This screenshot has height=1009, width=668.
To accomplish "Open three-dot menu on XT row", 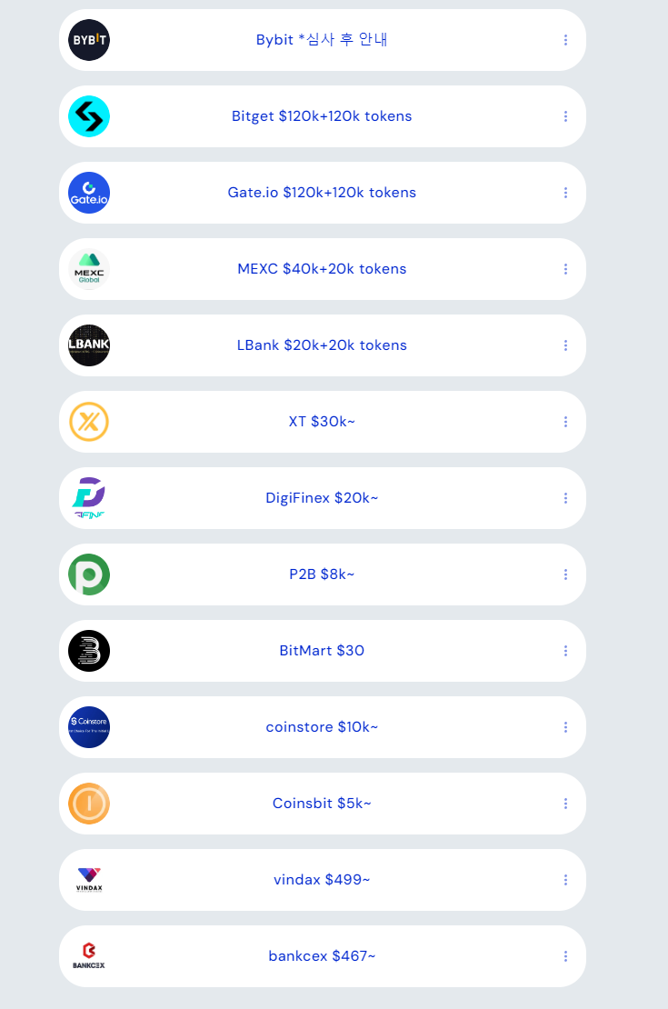I will (565, 422).
